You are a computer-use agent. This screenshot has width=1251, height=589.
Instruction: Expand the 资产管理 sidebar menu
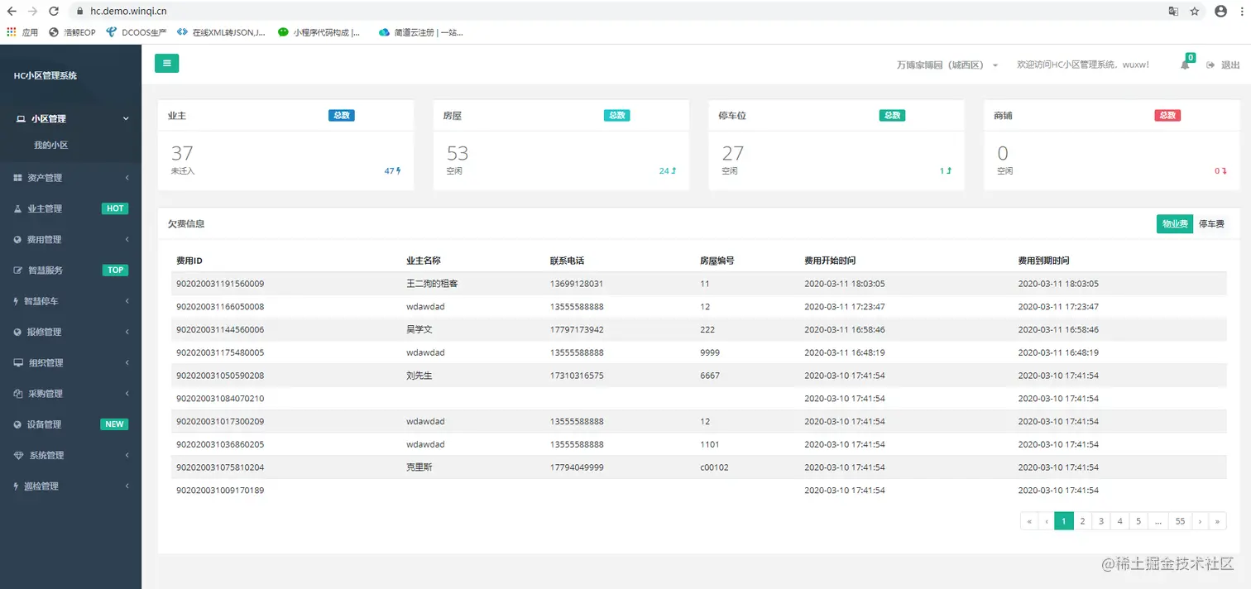tap(70, 178)
